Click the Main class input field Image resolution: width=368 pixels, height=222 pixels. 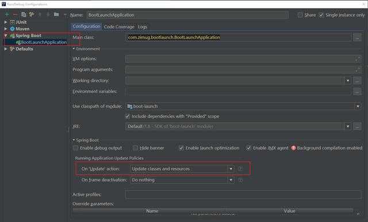(x=238, y=37)
